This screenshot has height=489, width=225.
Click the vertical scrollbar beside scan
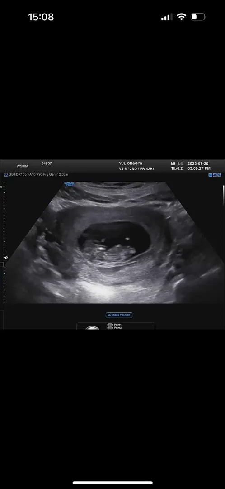223,195
